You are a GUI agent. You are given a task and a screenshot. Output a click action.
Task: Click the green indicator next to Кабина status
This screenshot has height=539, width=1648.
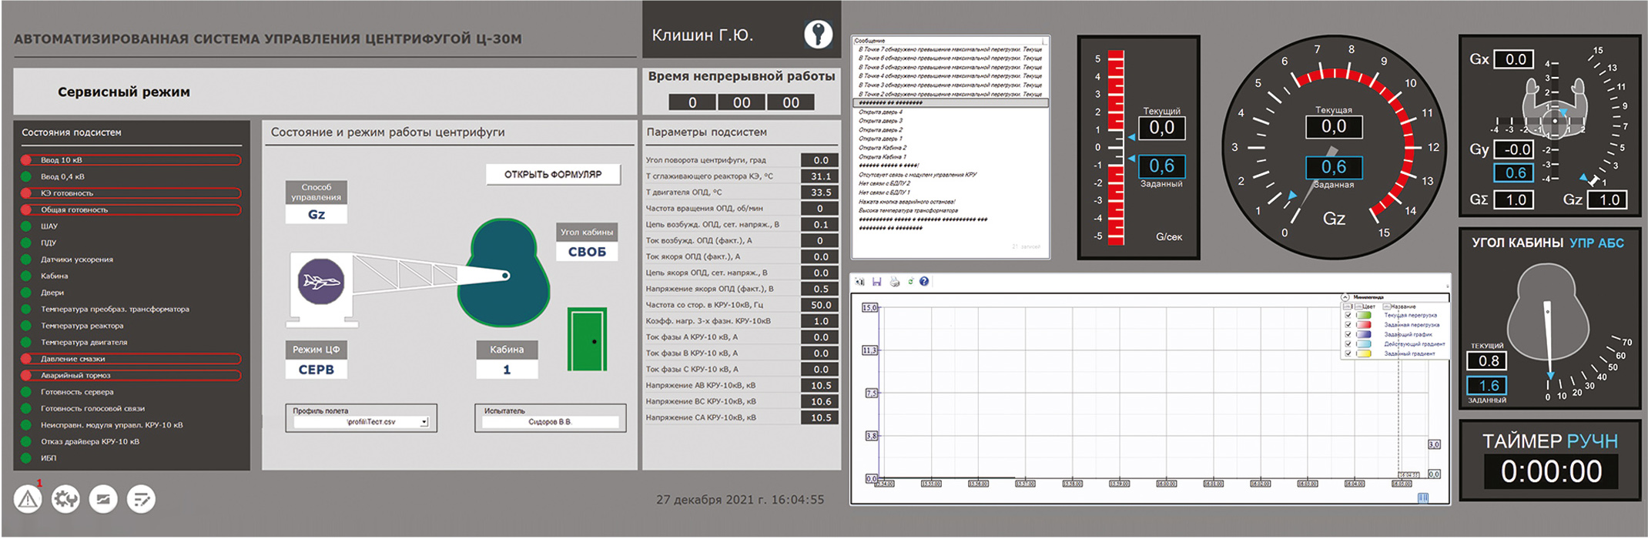coord(26,276)
